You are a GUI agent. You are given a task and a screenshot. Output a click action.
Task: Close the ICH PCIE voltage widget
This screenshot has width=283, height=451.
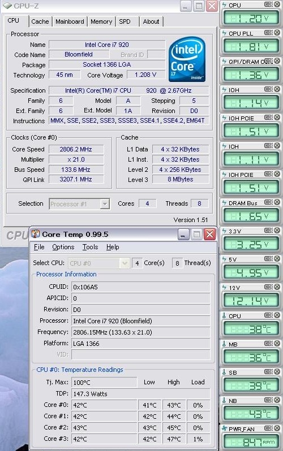coord(277,174)
